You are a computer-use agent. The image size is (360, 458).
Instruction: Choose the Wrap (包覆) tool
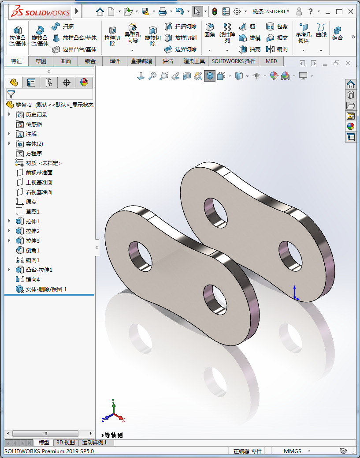coord(277,26)
